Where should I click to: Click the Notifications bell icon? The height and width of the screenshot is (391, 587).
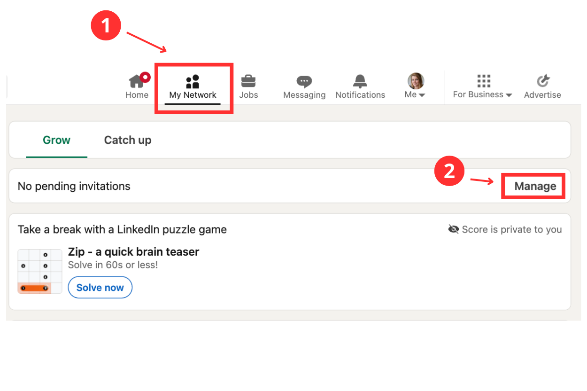[360, 82]
